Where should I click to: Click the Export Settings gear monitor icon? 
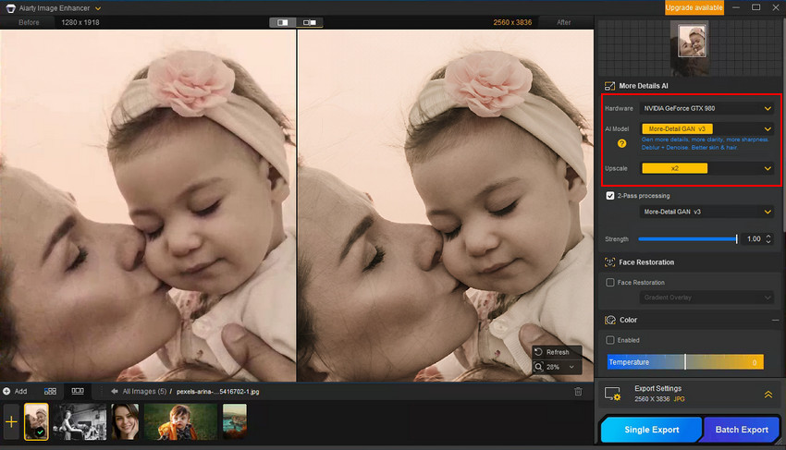(x=613, y=394)
